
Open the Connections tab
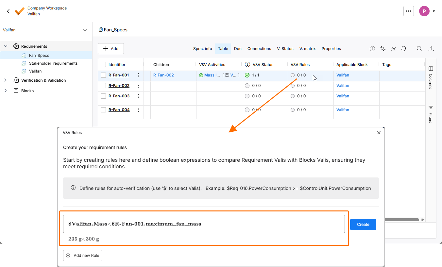(259, 49)
